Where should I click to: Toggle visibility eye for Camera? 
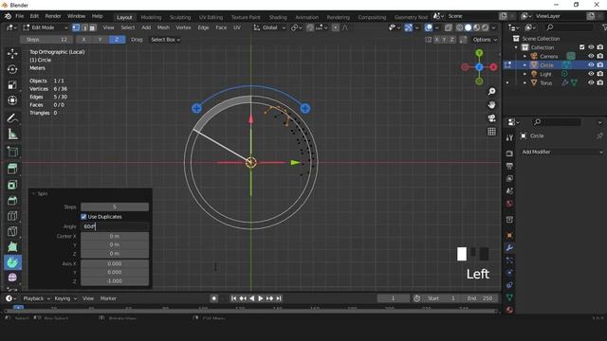591,56
